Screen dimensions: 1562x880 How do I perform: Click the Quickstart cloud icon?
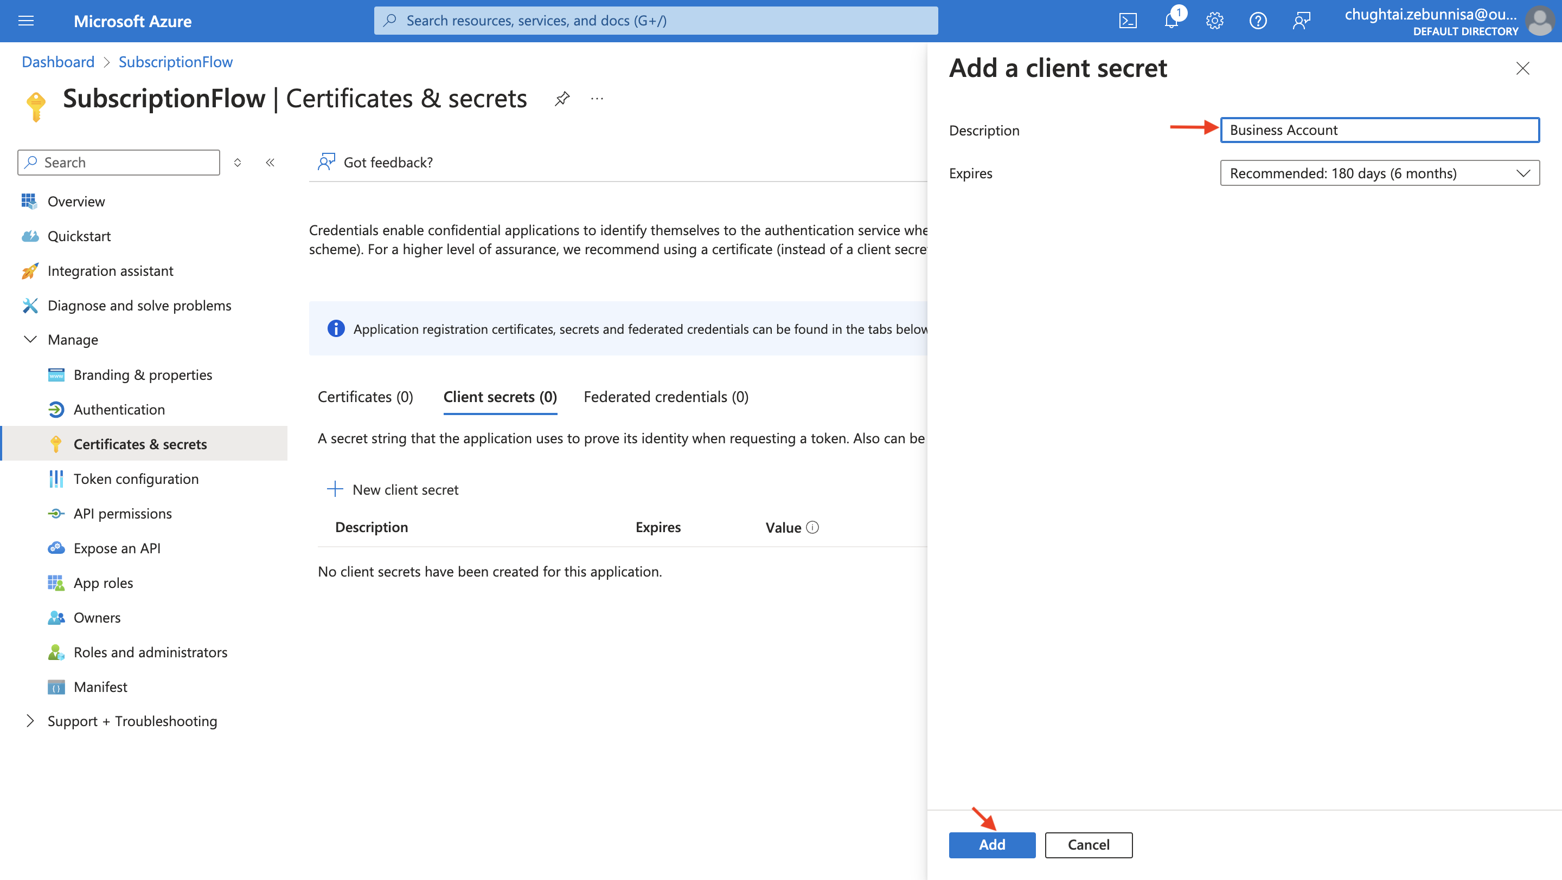[30, 236]
